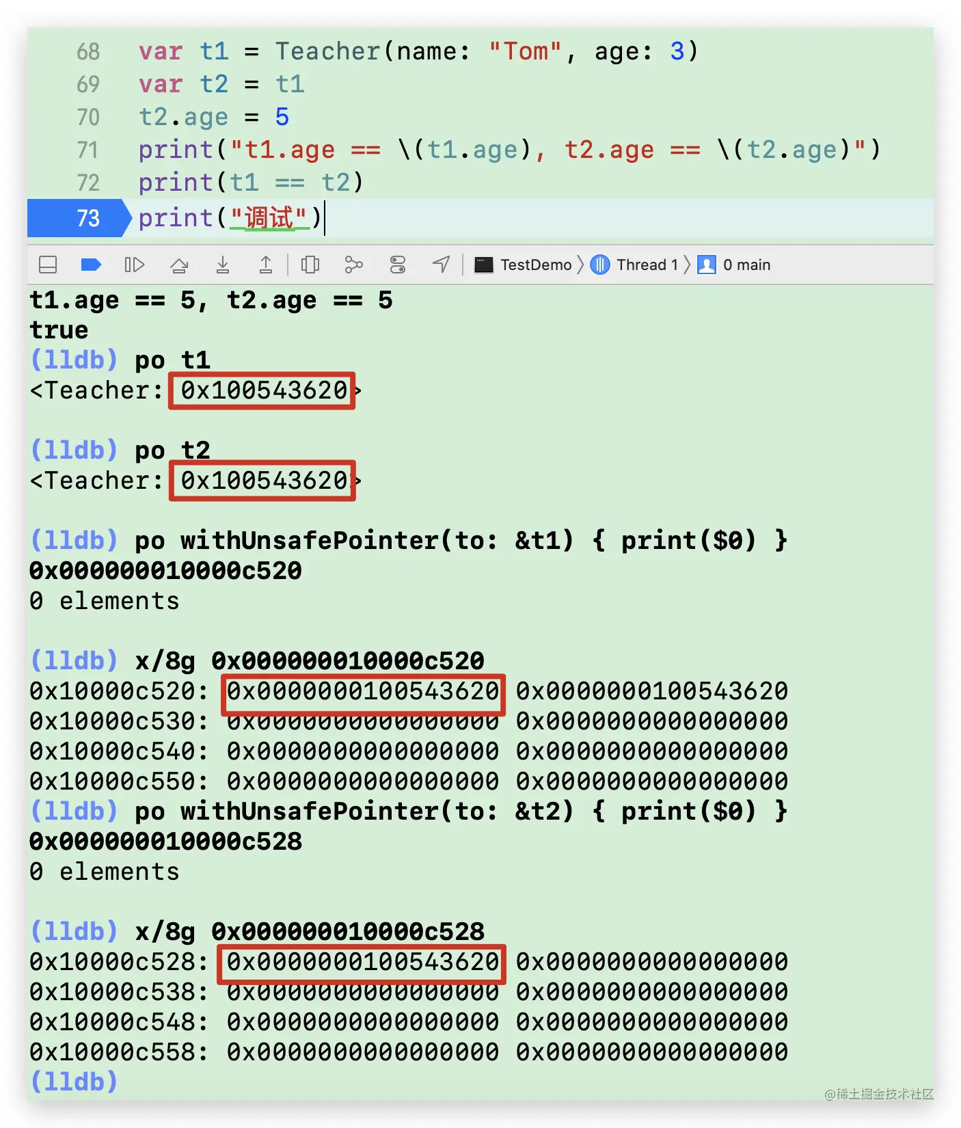The width and height of the screenshot is (961, 1128).
Task: Click 't1.age == 5, t2.age == 5' output
Action: 211,300
